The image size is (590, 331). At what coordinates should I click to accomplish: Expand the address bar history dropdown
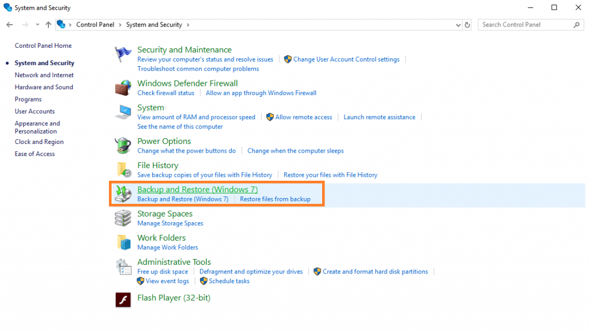458,25
